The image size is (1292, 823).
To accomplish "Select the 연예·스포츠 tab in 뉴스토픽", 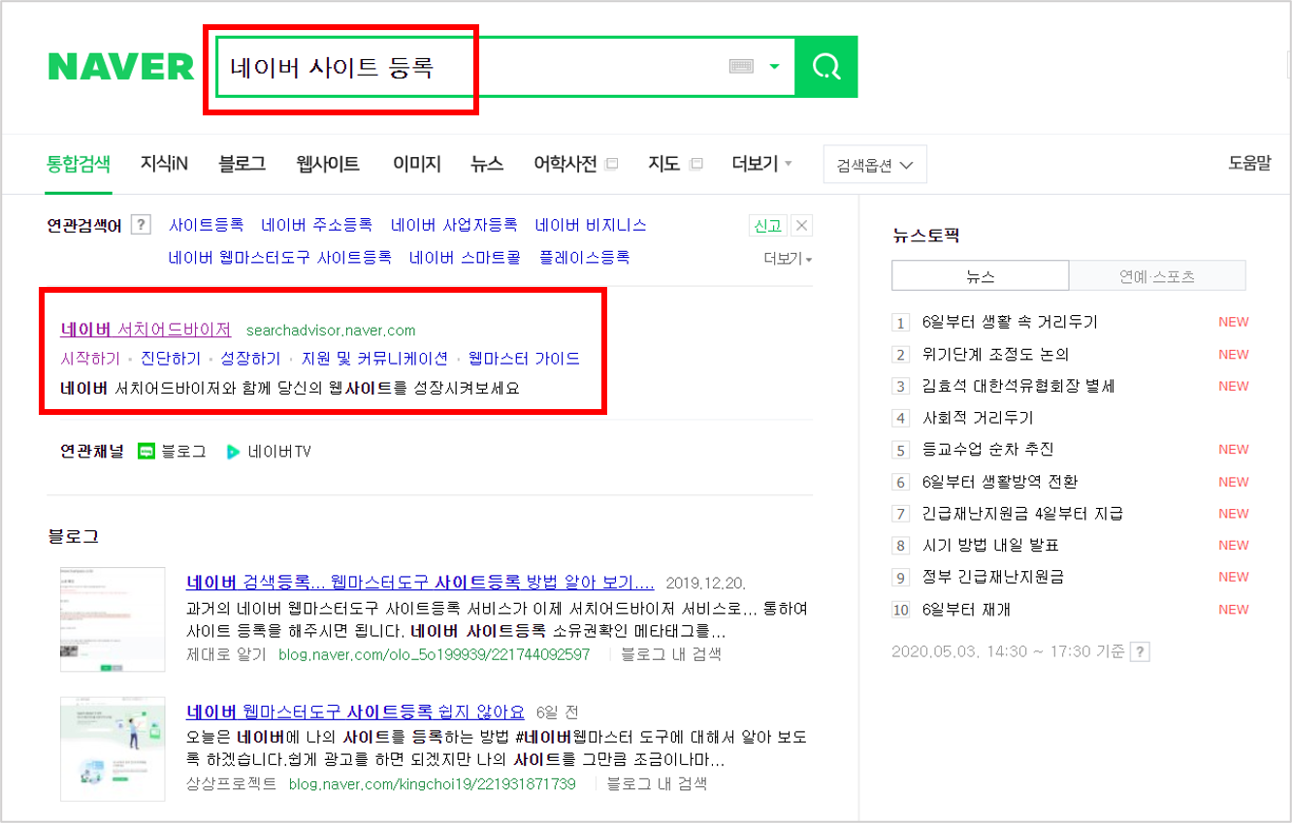I will [1157, 276].
